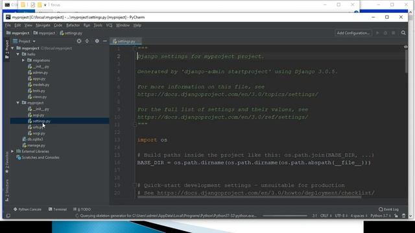Expand External Libraries node

pyautogui.click(x=12, y=151)
